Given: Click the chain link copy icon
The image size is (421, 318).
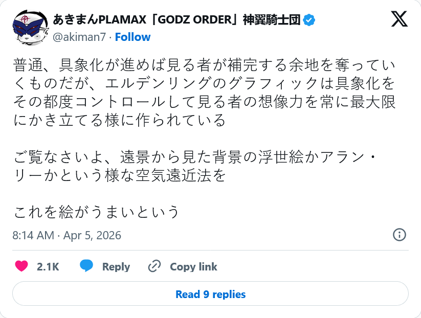Looking at the screenshot, I should 154,266.
